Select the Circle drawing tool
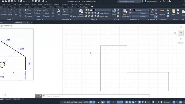The image size is (185, 104). click(x=10, y=12)
